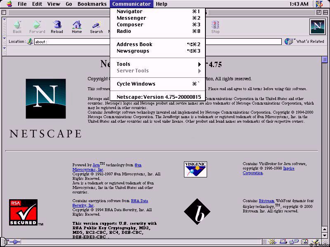Open the Search toolbar button
The image size is (330, 247).
tap(97, 27)
